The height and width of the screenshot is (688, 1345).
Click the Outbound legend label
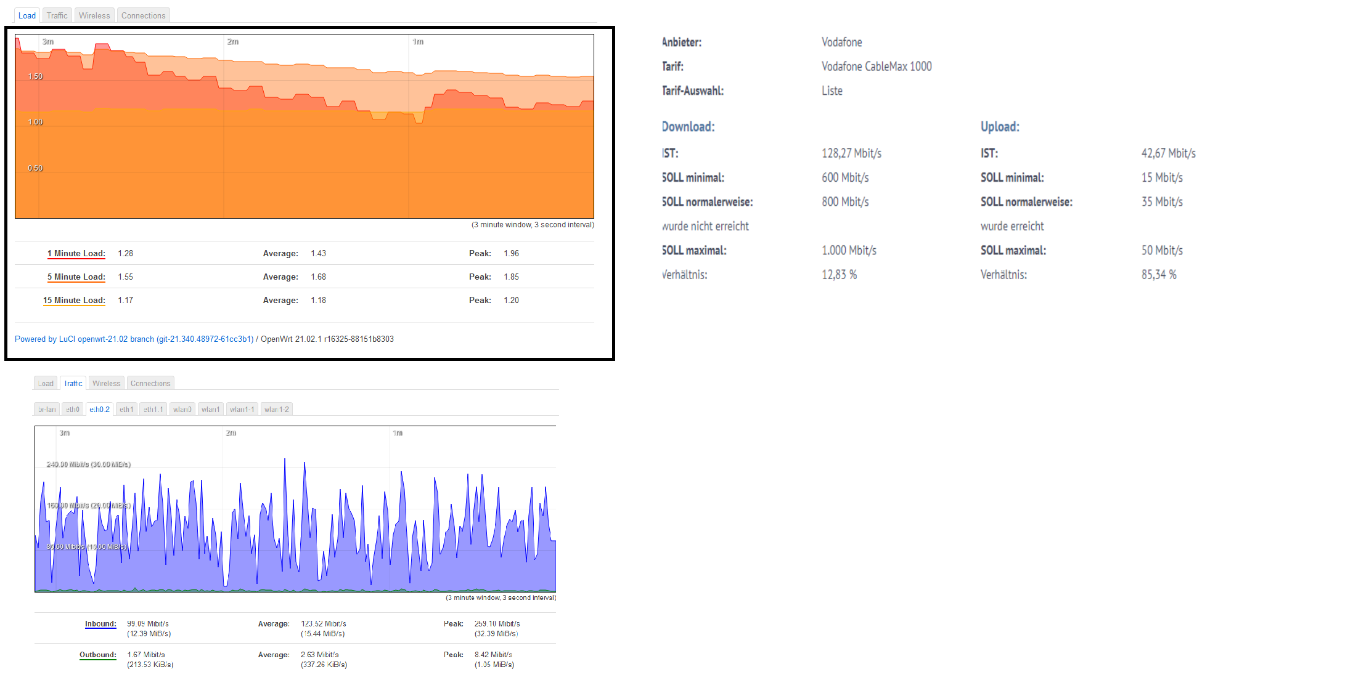[98, 655]
